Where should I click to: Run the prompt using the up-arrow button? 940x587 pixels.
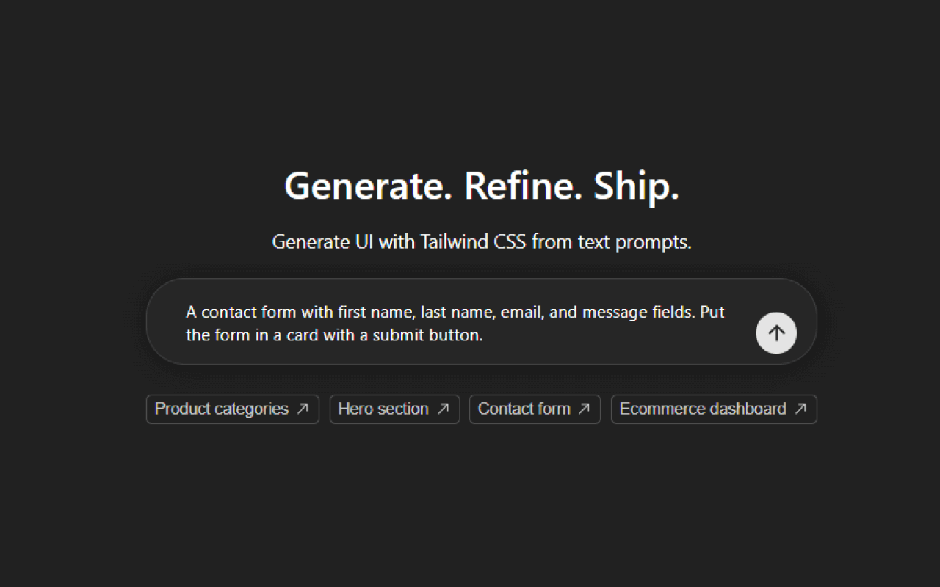[x=776, y=333]
